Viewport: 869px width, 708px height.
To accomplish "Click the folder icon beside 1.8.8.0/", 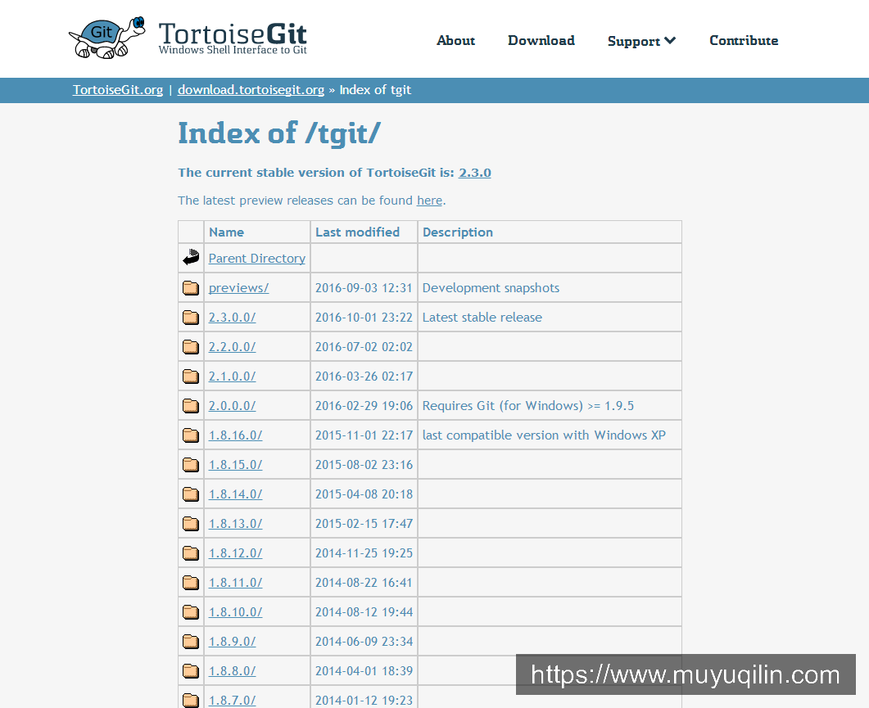I will coord(191,671).
